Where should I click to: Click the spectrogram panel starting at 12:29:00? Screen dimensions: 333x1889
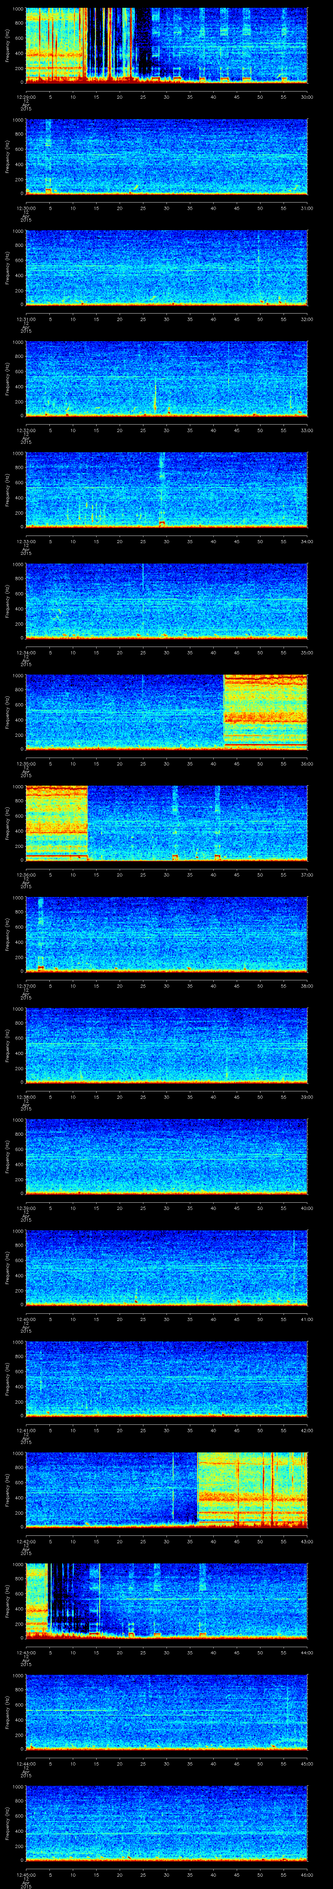(x=166, y=46)
